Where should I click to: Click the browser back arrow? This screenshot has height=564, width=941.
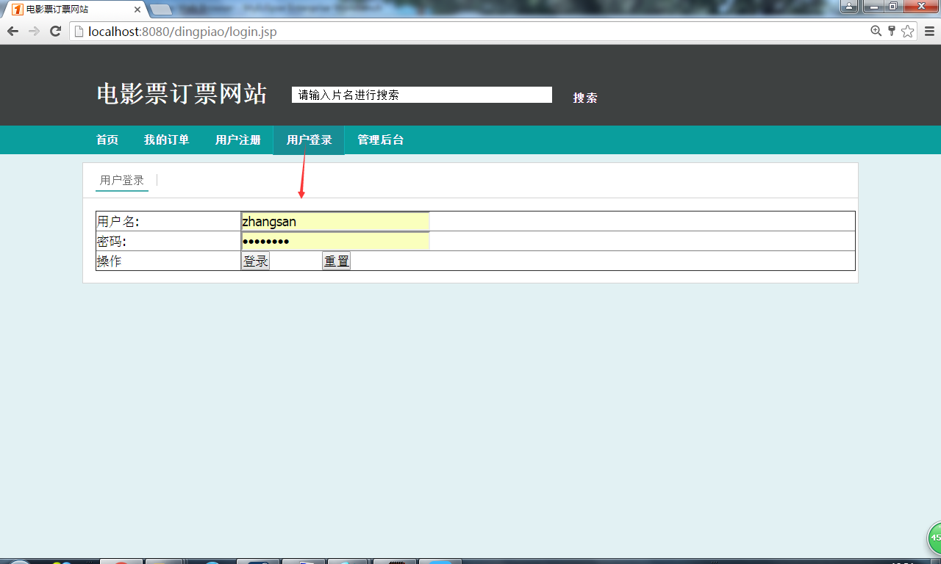click(x=12, y=32)
